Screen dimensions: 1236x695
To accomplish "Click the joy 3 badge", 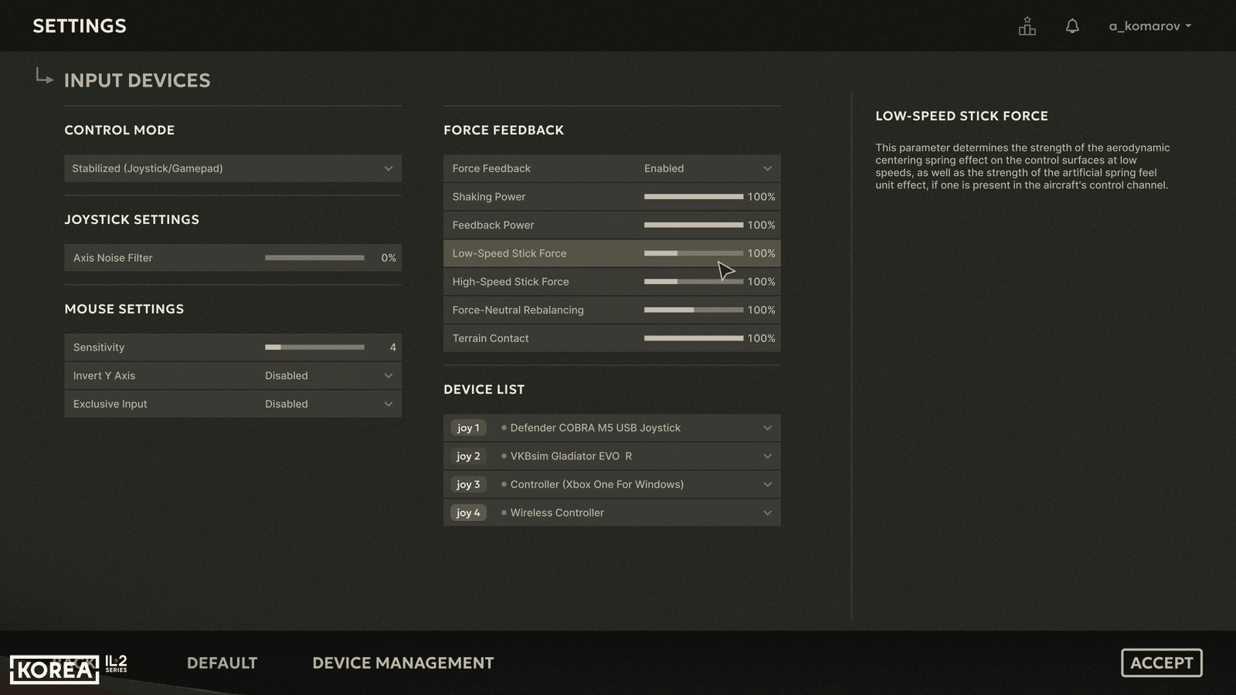I will [468, 484].
